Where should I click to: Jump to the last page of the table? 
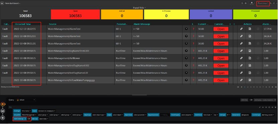[276, 87]
